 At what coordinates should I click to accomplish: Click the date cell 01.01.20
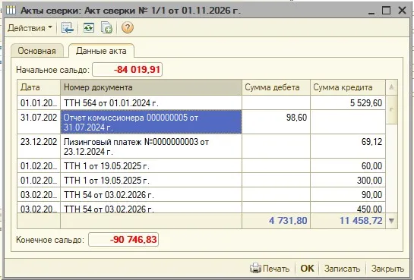[39, 102]
